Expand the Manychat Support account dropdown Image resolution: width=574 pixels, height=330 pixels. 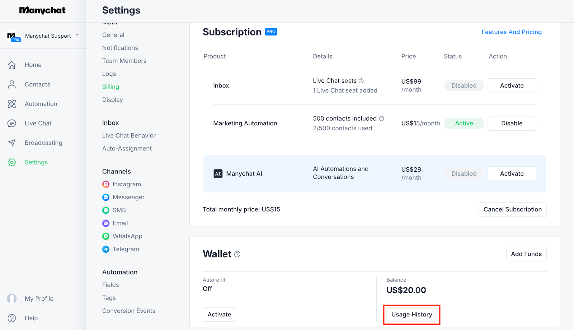tap(77, 35)
